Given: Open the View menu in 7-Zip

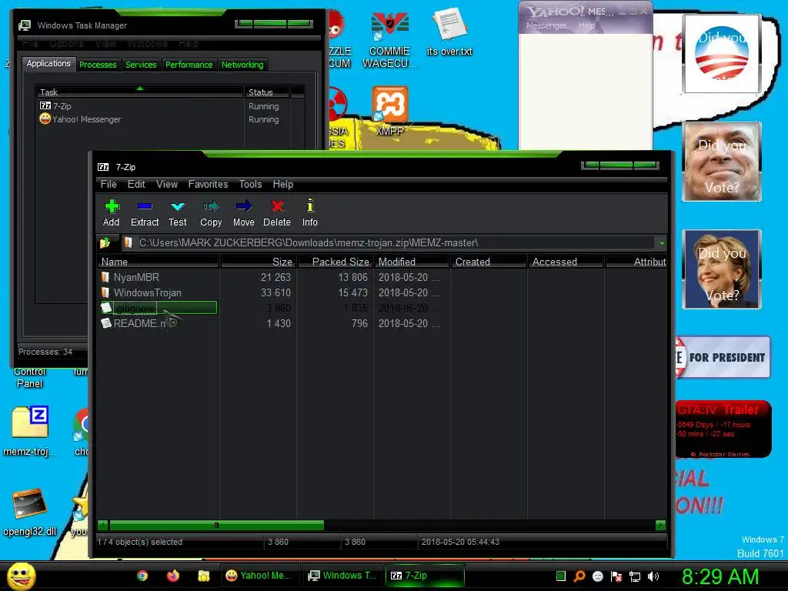Looking at the screenshot, I should click(167, 185).
